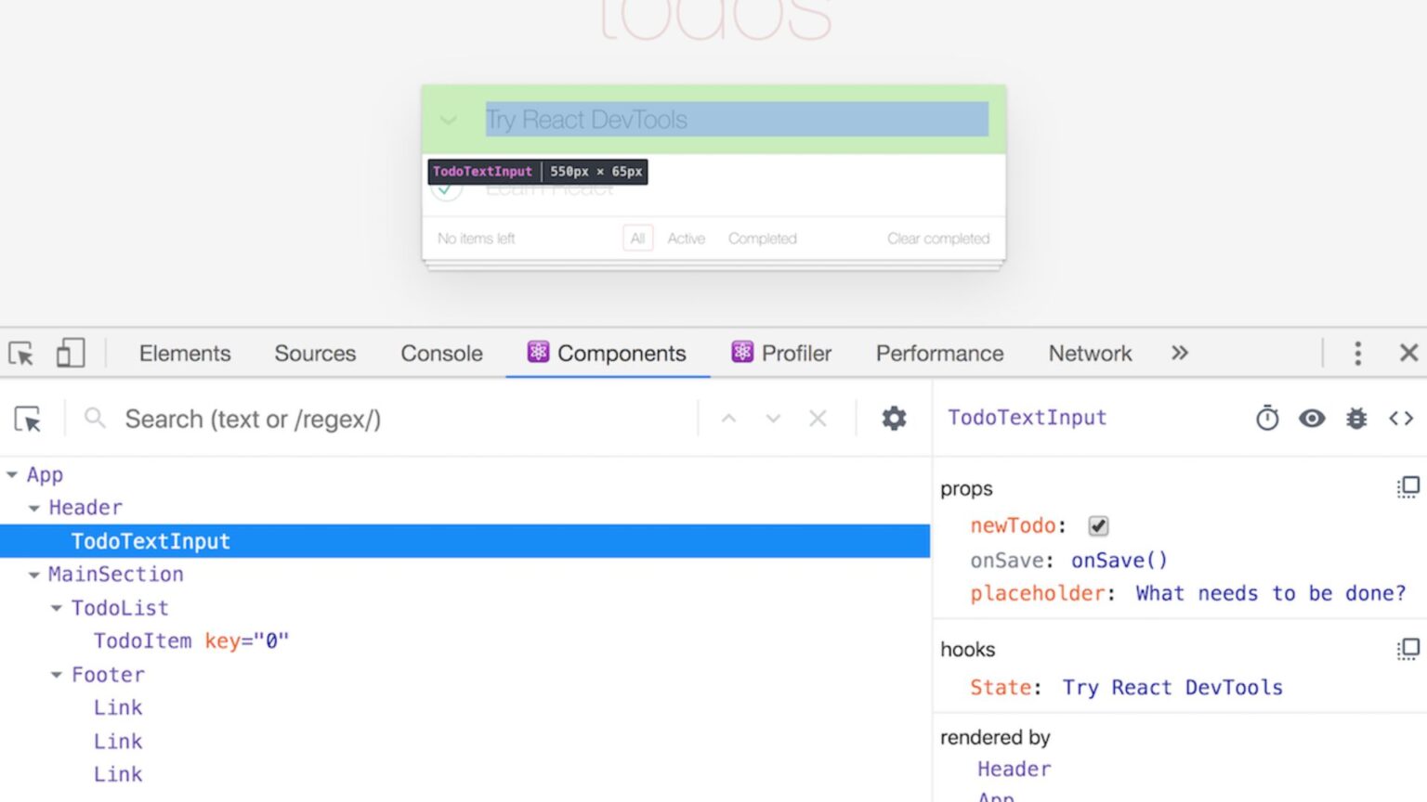
Task: Log TodoTextInput data using bug icon
Action: point(1356,418)
